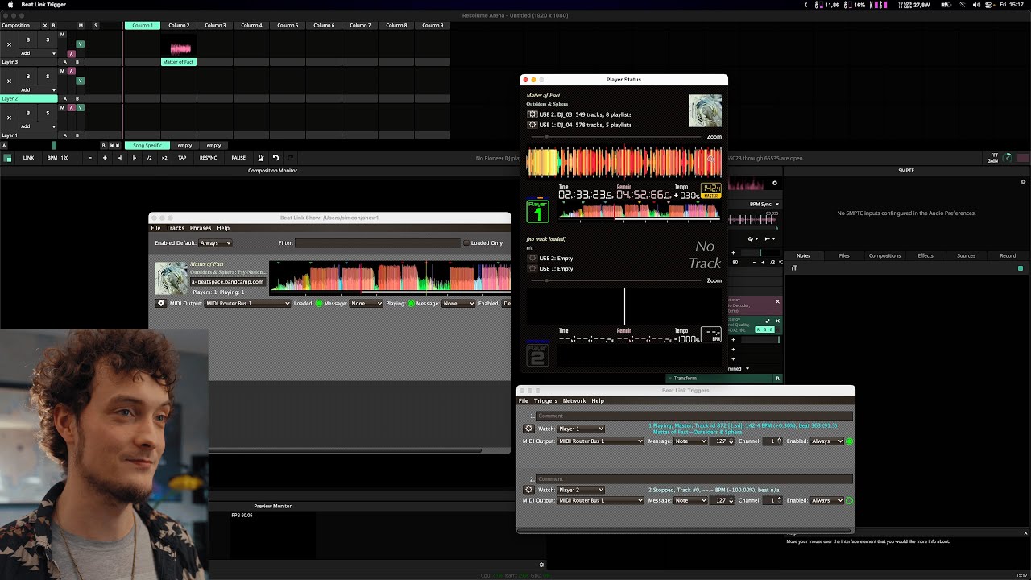Screen dimensions: 1031x580
Task: Click the RESYNC button
Action: (x=209, y=158)
